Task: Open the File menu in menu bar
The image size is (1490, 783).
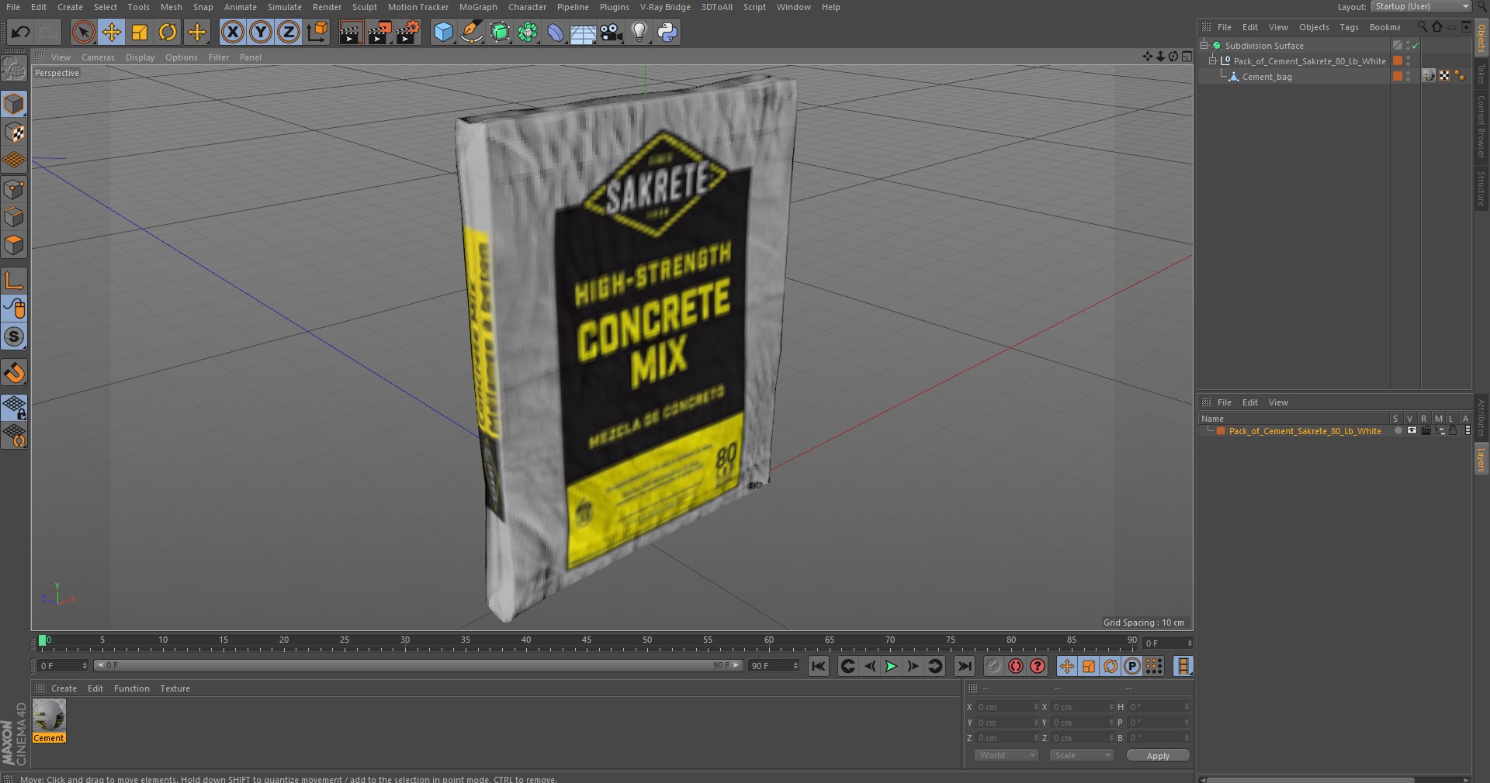Action: (x=13, y=7)
